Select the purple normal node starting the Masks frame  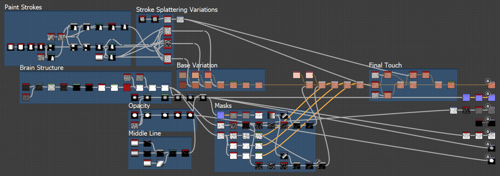click(221, 115)
